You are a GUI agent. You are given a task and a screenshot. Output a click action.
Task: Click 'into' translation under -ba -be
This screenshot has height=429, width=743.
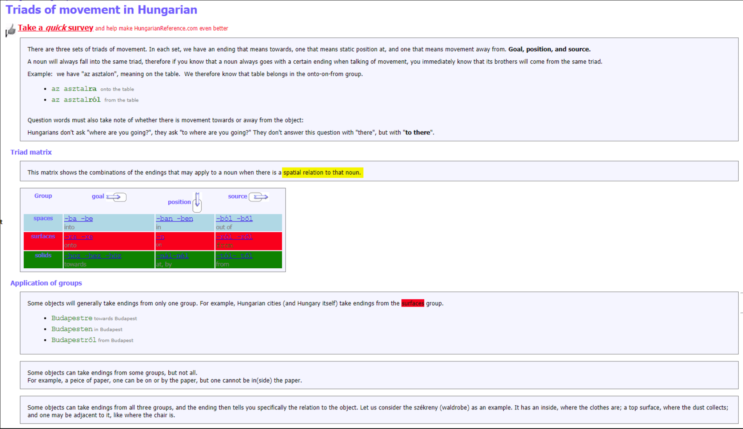69,227
